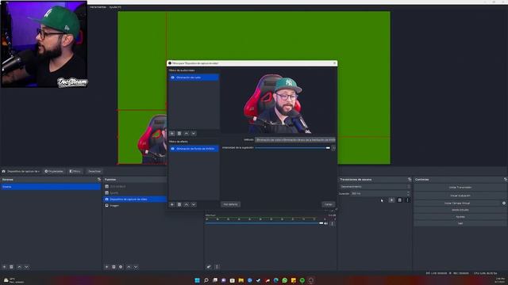Adjust audio mixer volume slider
Viewport: 508px width, 285px height.
coord(264,223)
